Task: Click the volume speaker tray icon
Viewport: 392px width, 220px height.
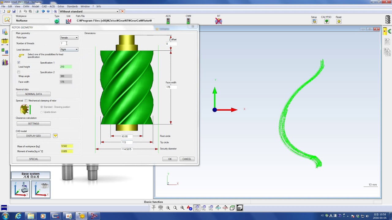Action: (x=367, y=216)
